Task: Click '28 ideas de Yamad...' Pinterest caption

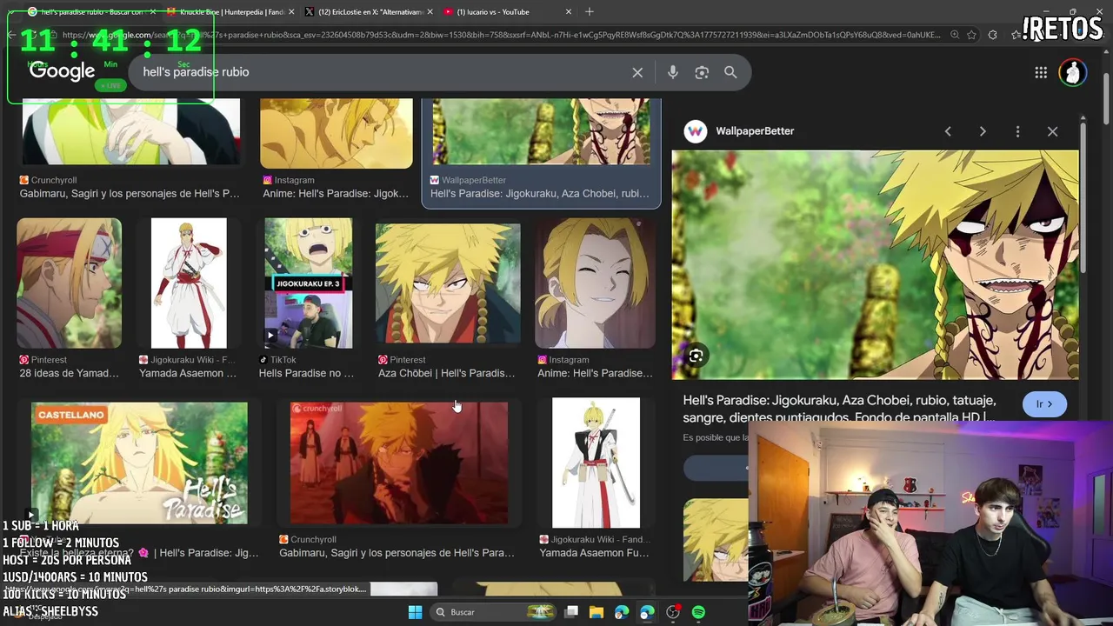Action: (69, 374)
